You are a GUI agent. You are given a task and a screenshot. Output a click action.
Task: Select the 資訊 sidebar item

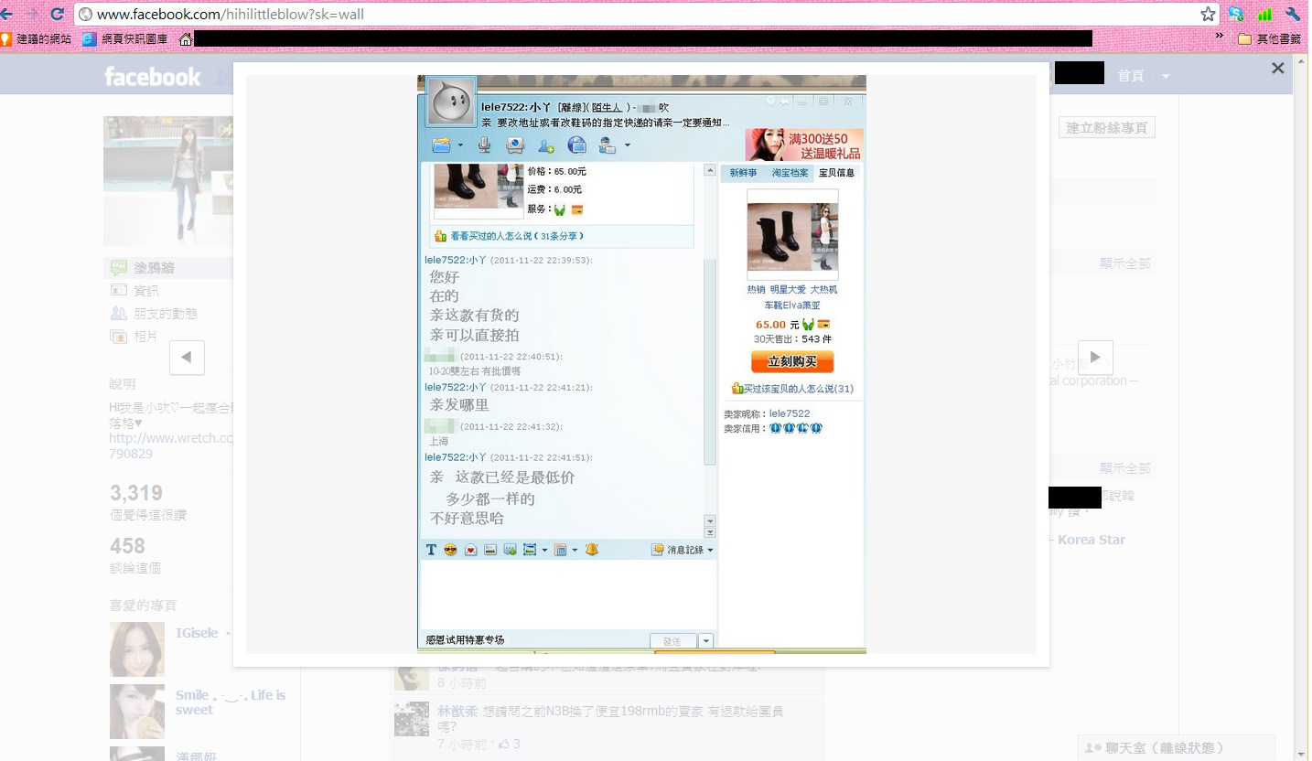coord(134,291)
